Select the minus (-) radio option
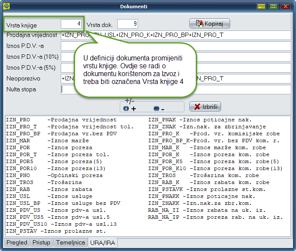 coord(156,108)
